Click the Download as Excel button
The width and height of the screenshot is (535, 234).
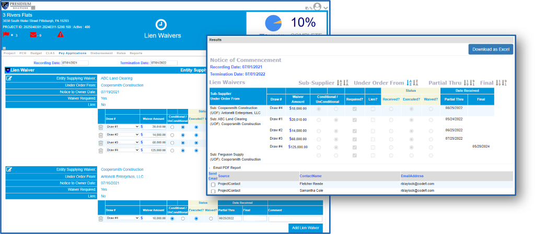point(491,49)
